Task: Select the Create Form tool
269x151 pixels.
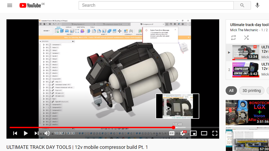Action: [x=82, y=31]
